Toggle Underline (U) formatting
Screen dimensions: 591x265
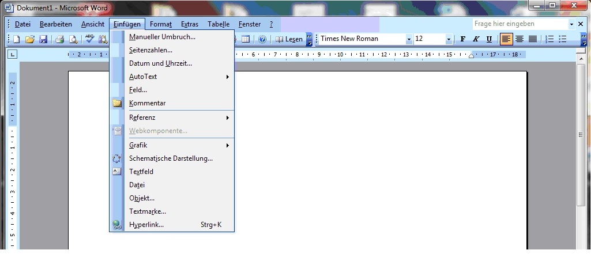click(x=490, y=39)
